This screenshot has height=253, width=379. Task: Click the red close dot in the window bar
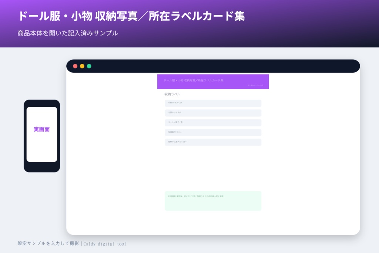coord(75,66)
